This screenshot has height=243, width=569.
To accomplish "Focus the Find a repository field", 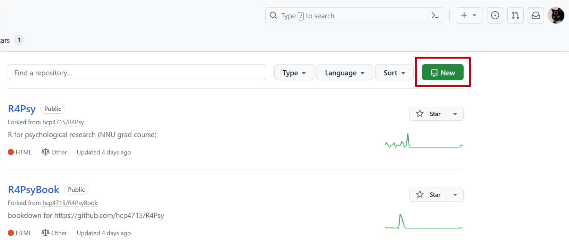I will click(137, 73).
